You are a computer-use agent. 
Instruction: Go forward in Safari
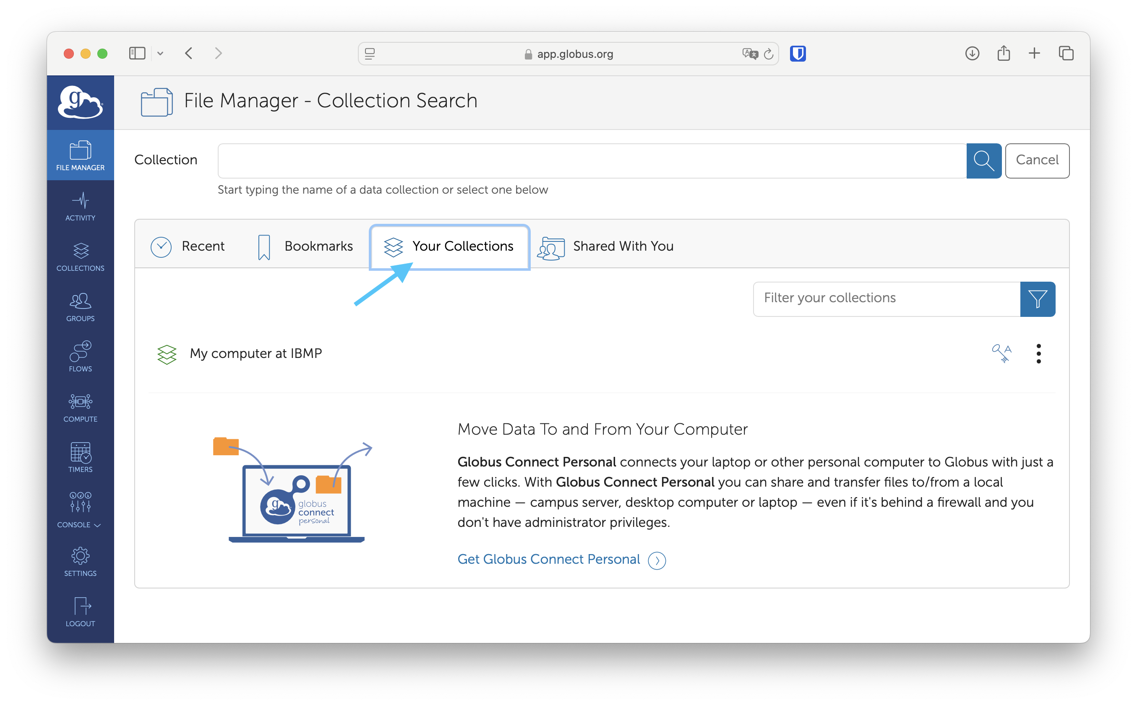(219, 54)
